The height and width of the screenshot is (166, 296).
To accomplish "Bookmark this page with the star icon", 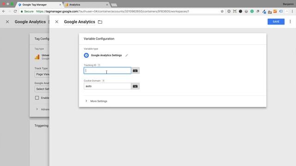I will [222, 12].
